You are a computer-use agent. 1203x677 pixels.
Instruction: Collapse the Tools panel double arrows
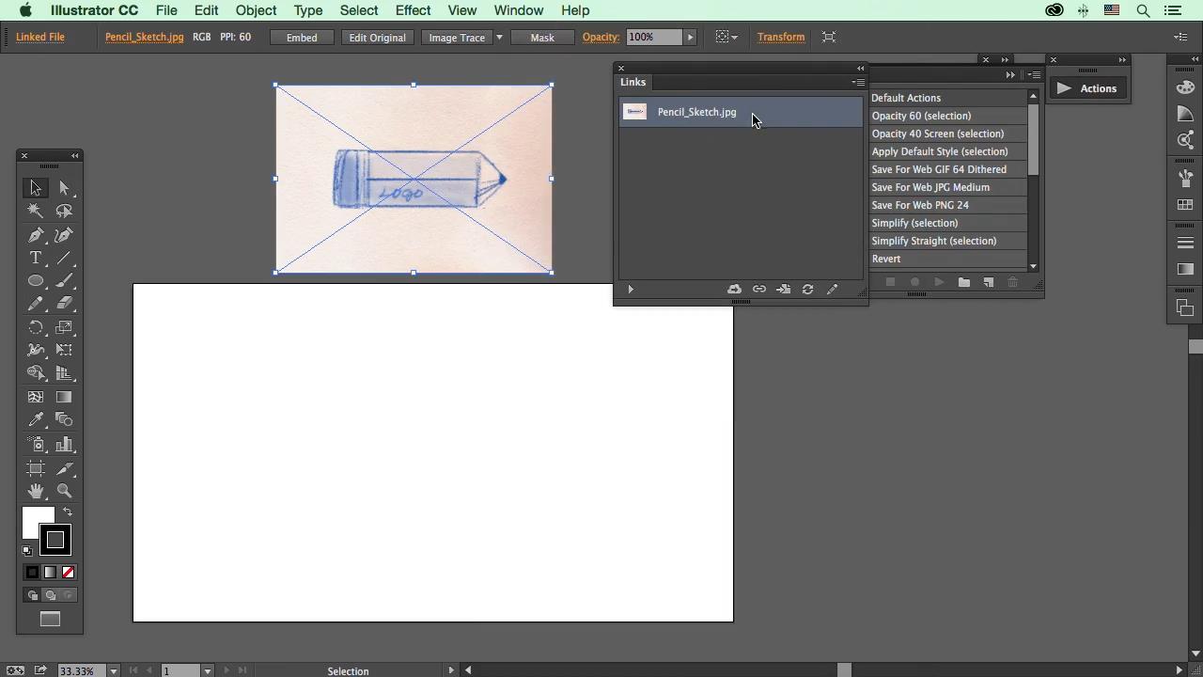click(x=75, y=155)
